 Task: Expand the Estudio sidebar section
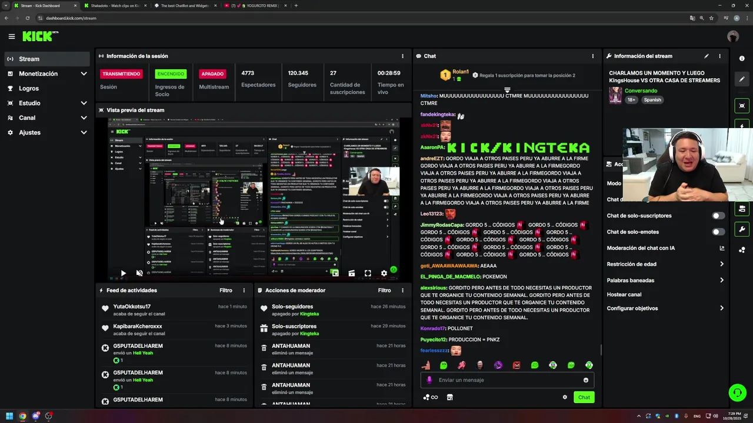[84, 103]
